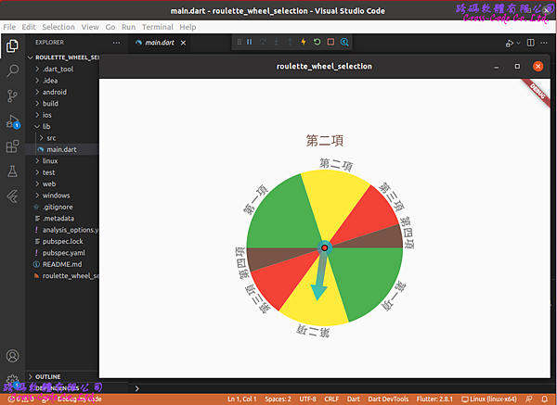
Task: Open the Selection menu
Action: (58, 27)
